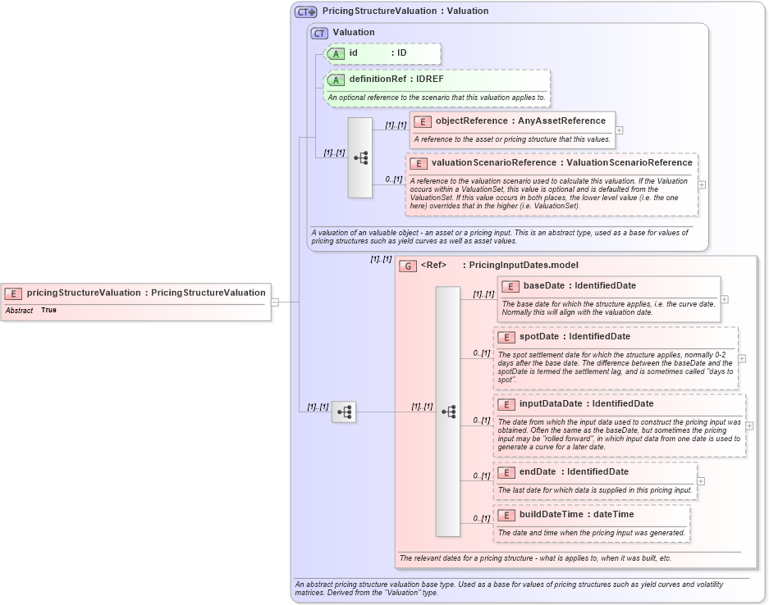Image resolution: width=769 pixels, height=605 pixels.
Task: Click the CT icon of the Valuation type
Action: click(318, 33)
